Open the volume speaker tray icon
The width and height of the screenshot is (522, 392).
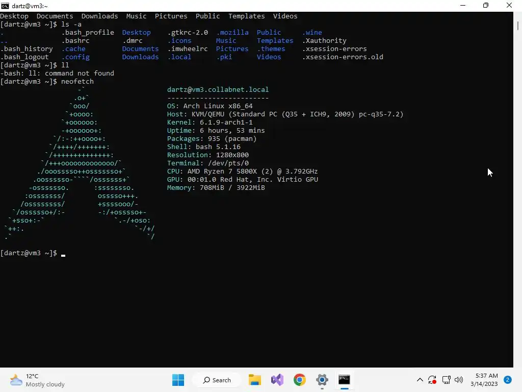pyautogui.click(x=459, y=380)
